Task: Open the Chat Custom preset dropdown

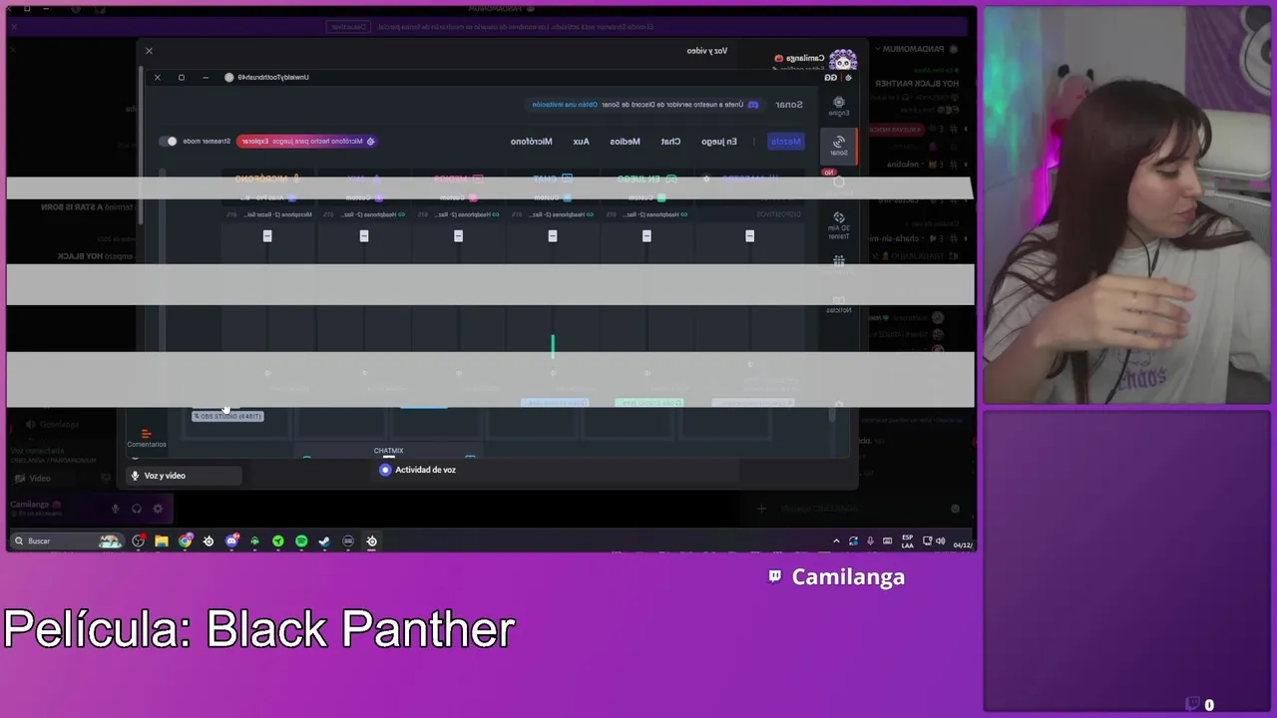Action: 553,197
